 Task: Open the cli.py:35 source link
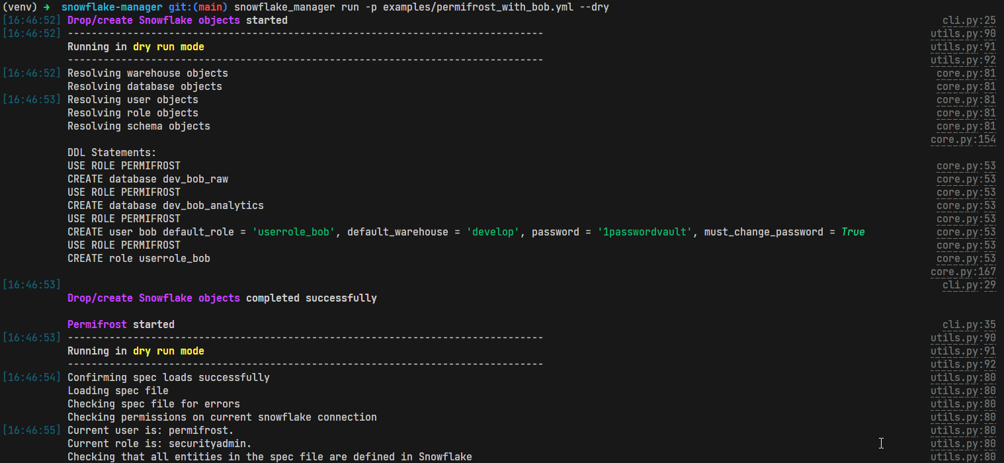[x=969, y=325]
